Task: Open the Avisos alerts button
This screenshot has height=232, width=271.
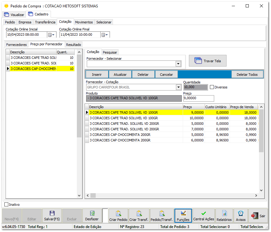Action: (241, 216)
